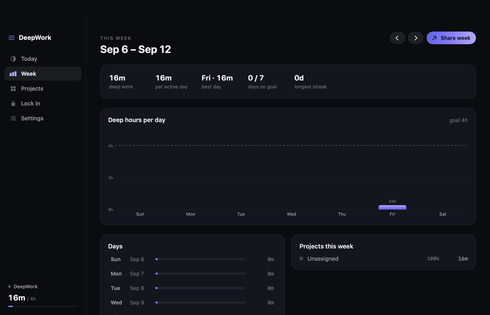Click the 'Wed' label on chart axis
Viewport: 490px width, 315px height.
(x=291, y=214)
